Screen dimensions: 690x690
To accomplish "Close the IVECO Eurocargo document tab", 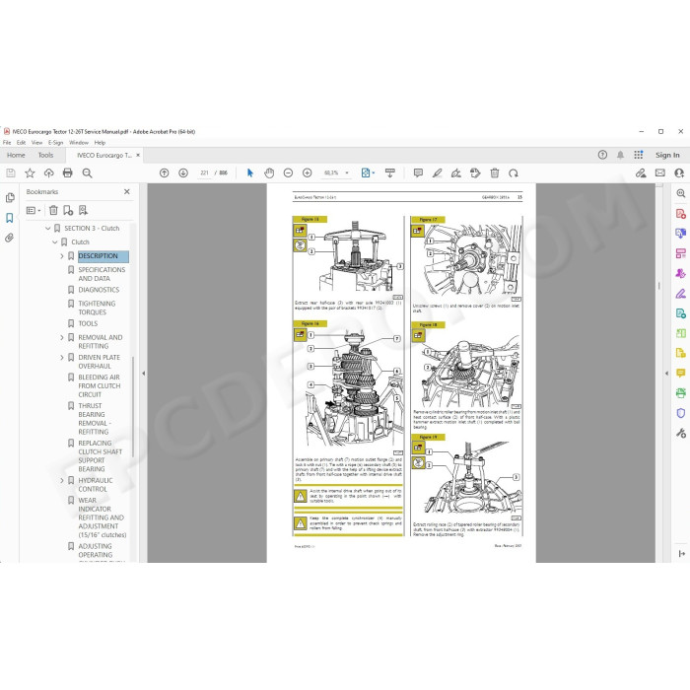I will (138, 155).
